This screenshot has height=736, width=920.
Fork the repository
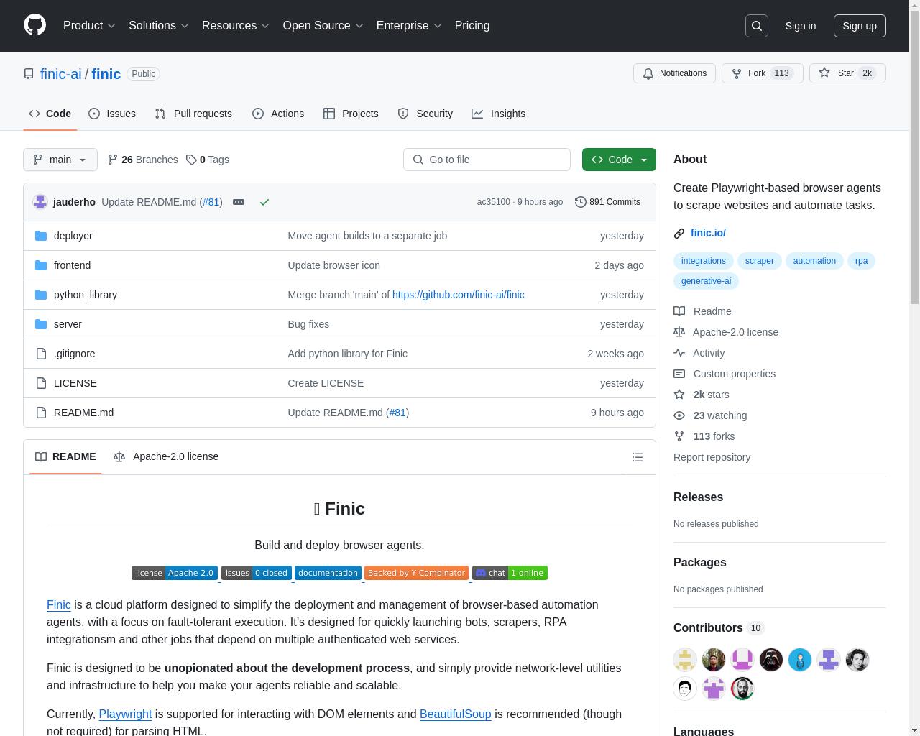(762, 73)
